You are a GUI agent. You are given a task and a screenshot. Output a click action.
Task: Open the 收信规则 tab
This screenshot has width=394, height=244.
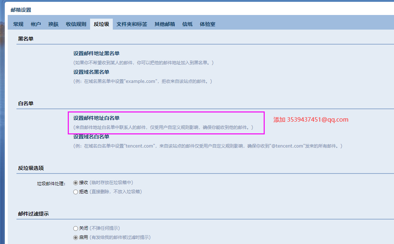point(76,24)
